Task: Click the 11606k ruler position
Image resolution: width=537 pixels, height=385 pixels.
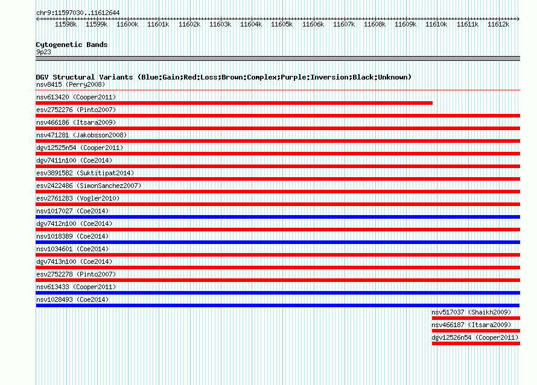Action: [x=313, y=24]
